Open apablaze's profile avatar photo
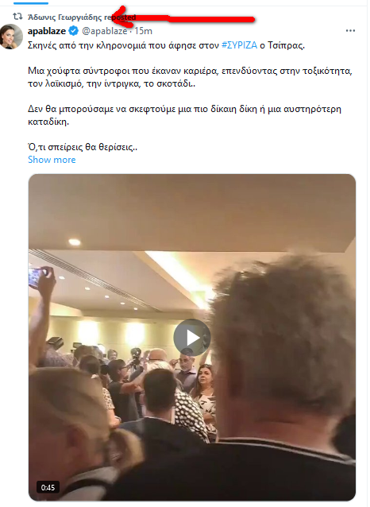 11,37
